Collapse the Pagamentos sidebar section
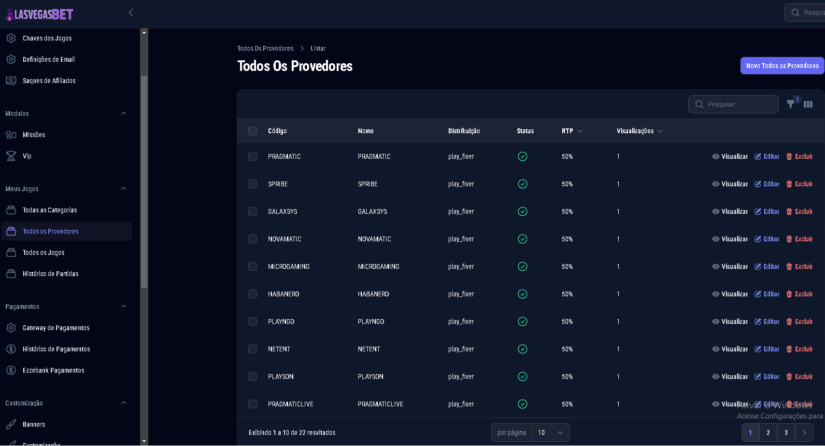825x446 pixels. pyautogui.click(x=124, y=307)
